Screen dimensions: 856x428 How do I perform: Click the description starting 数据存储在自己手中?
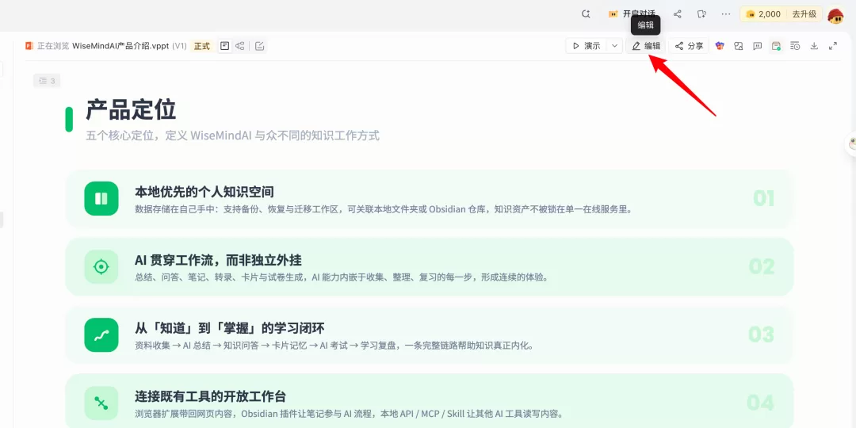click(x=384, y=209)
